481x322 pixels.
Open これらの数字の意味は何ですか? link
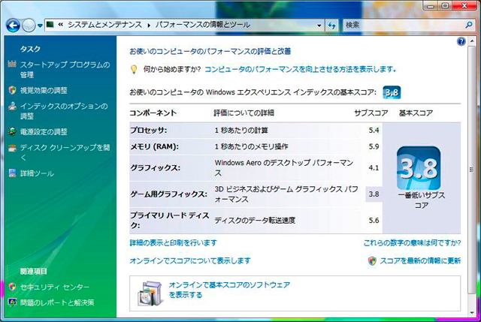tap(412, 243)
